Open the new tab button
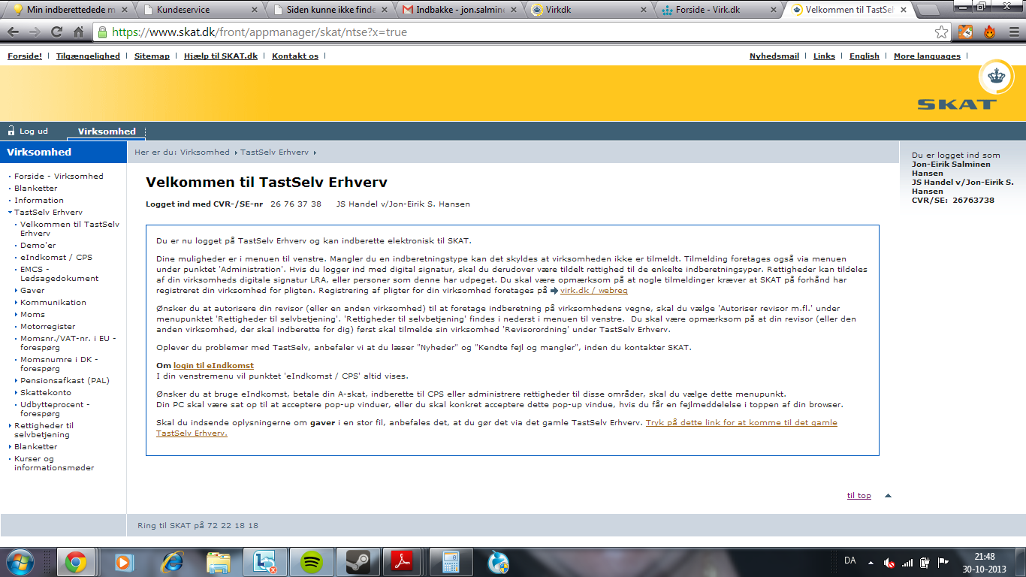Screen dimensions: 1026x577 928,10
